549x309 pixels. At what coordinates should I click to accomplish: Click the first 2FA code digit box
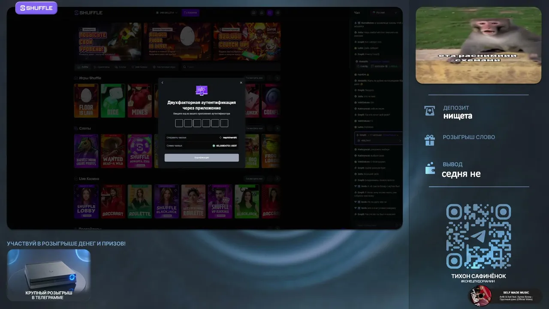(x=179, y=123)
